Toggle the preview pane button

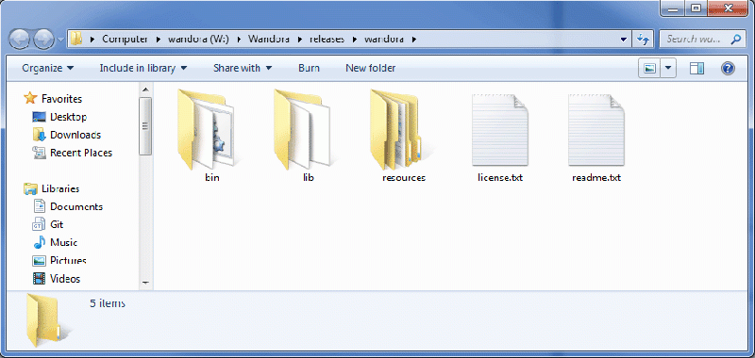point(696,68)
